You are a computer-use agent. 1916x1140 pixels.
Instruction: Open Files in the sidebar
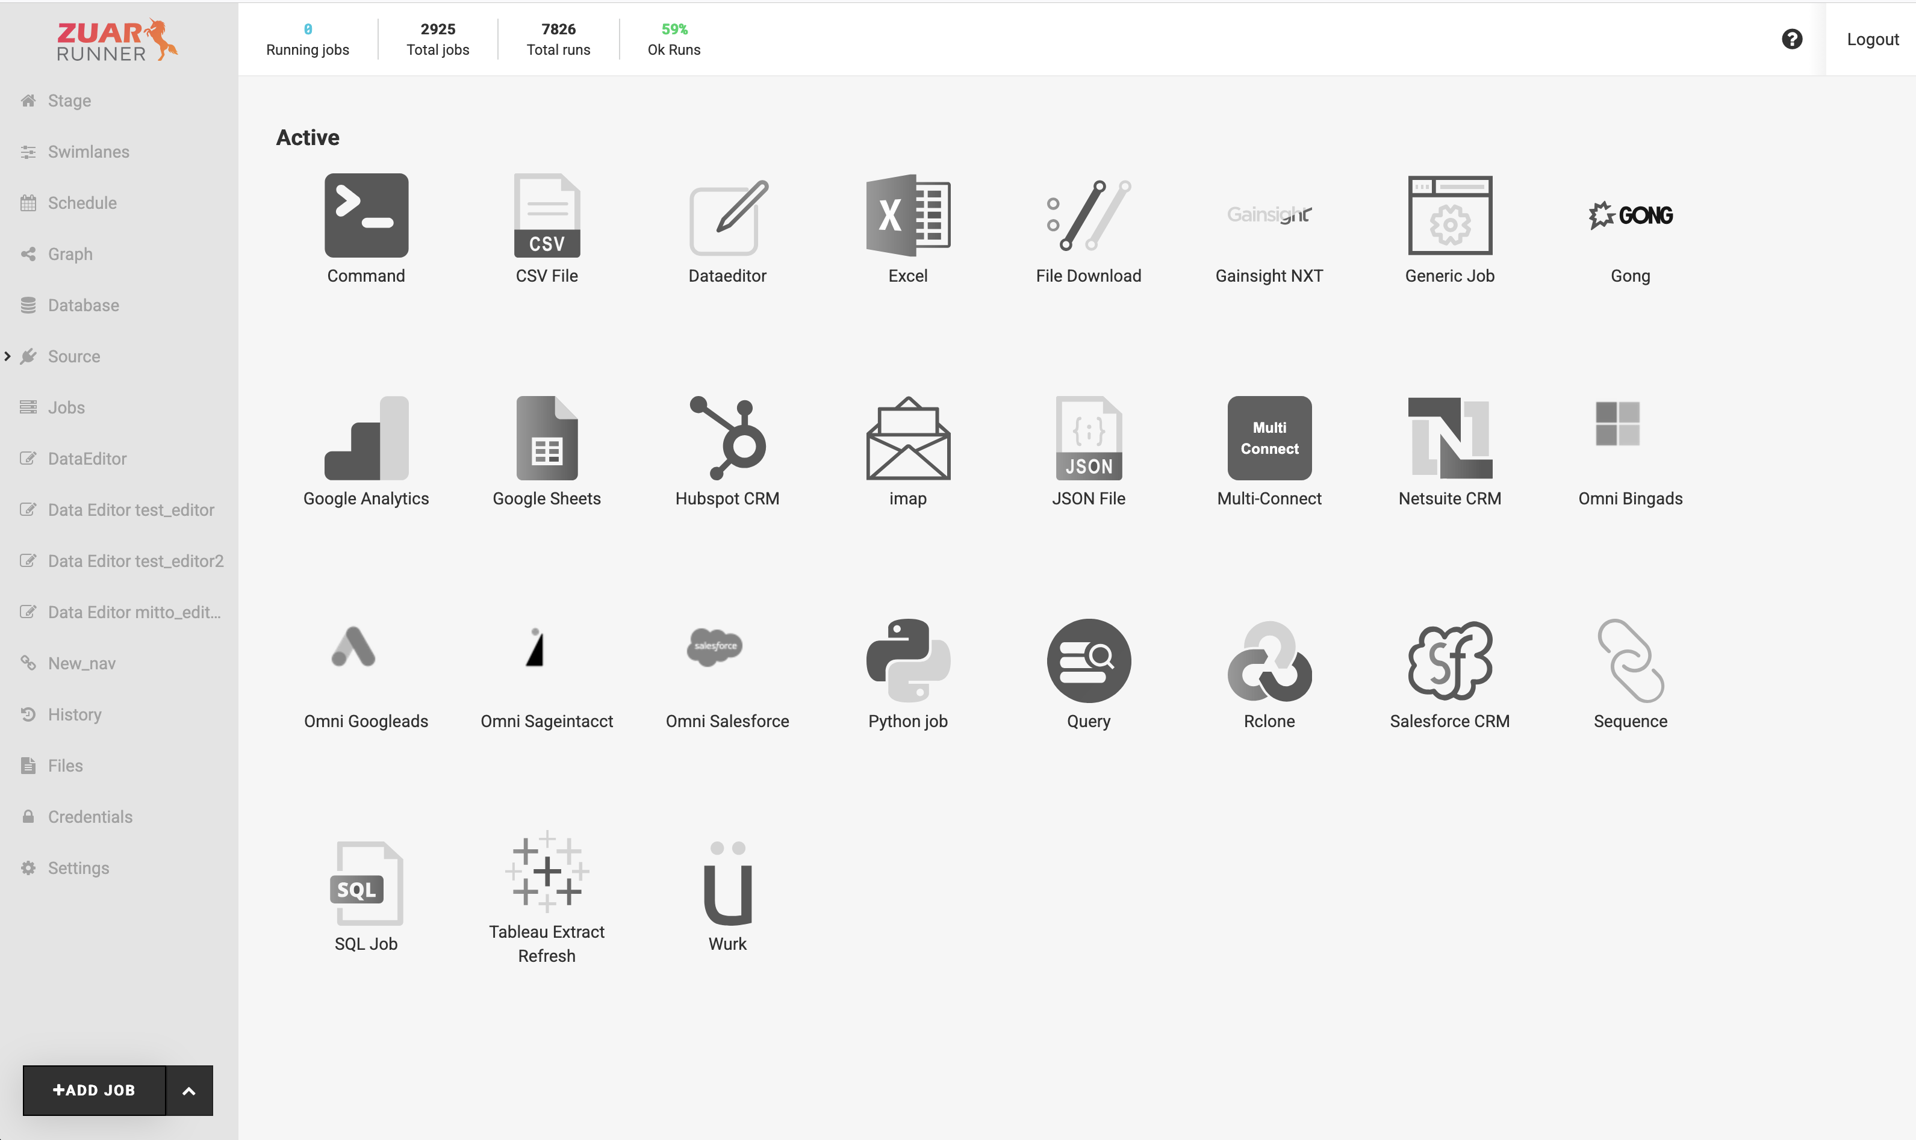(65, 766)
